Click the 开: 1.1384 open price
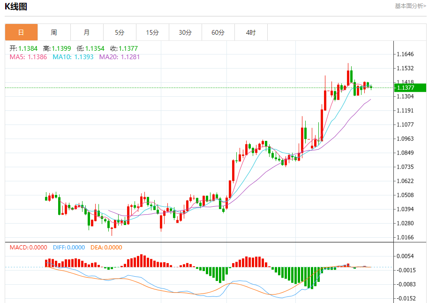Screen dimensions: 429x303 click(x=23, y=48)
